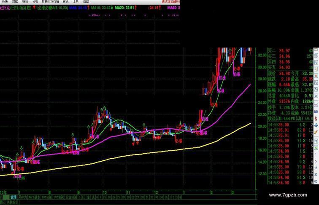Click the F5 icon in sidebar
This screenshot has height=205, width=319.
click(x=316, y=141)
